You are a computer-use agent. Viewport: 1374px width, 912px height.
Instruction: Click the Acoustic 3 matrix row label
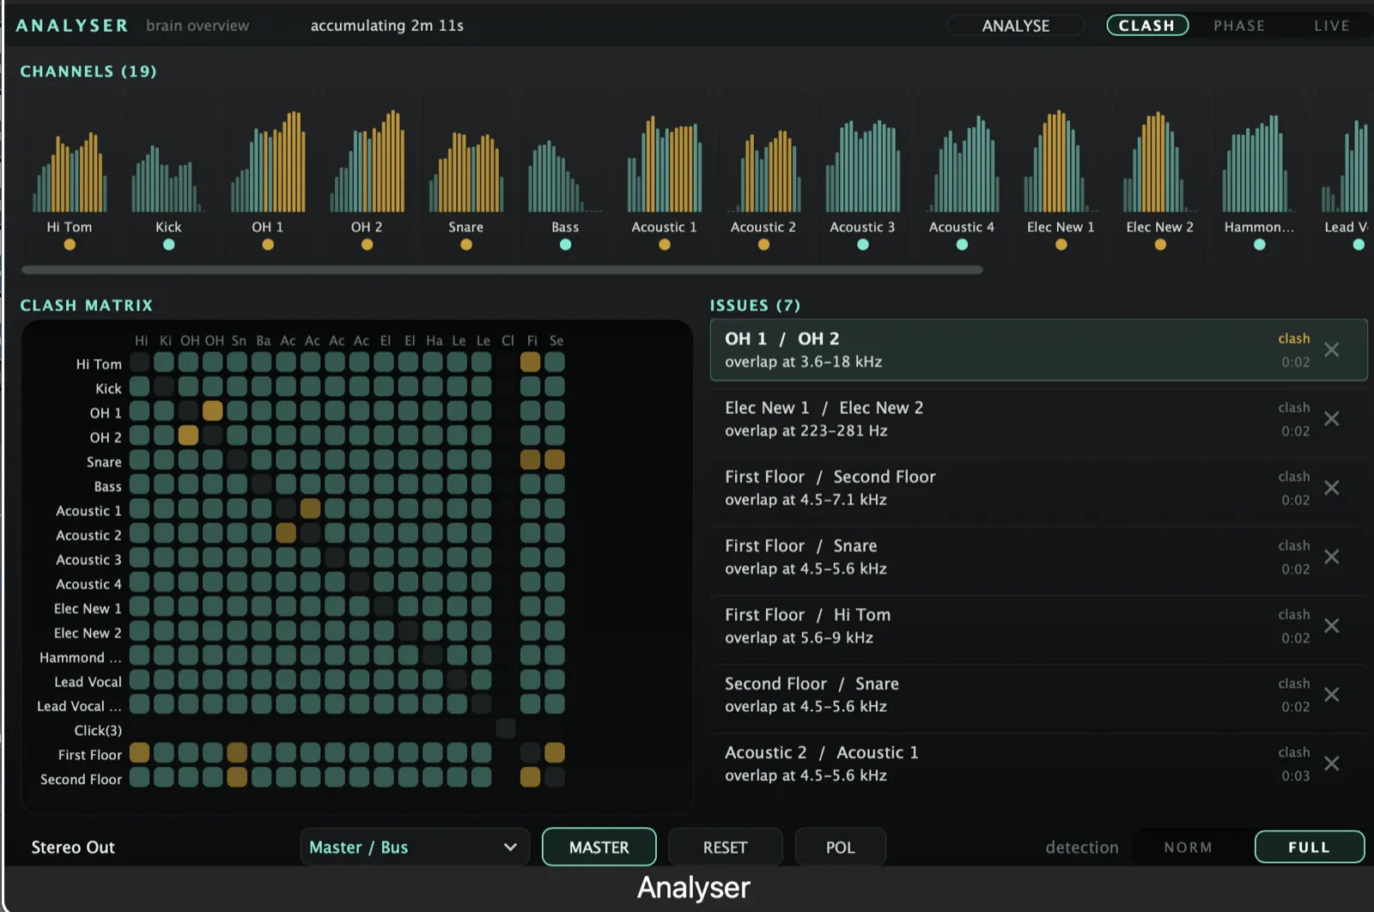click(88, 559)
